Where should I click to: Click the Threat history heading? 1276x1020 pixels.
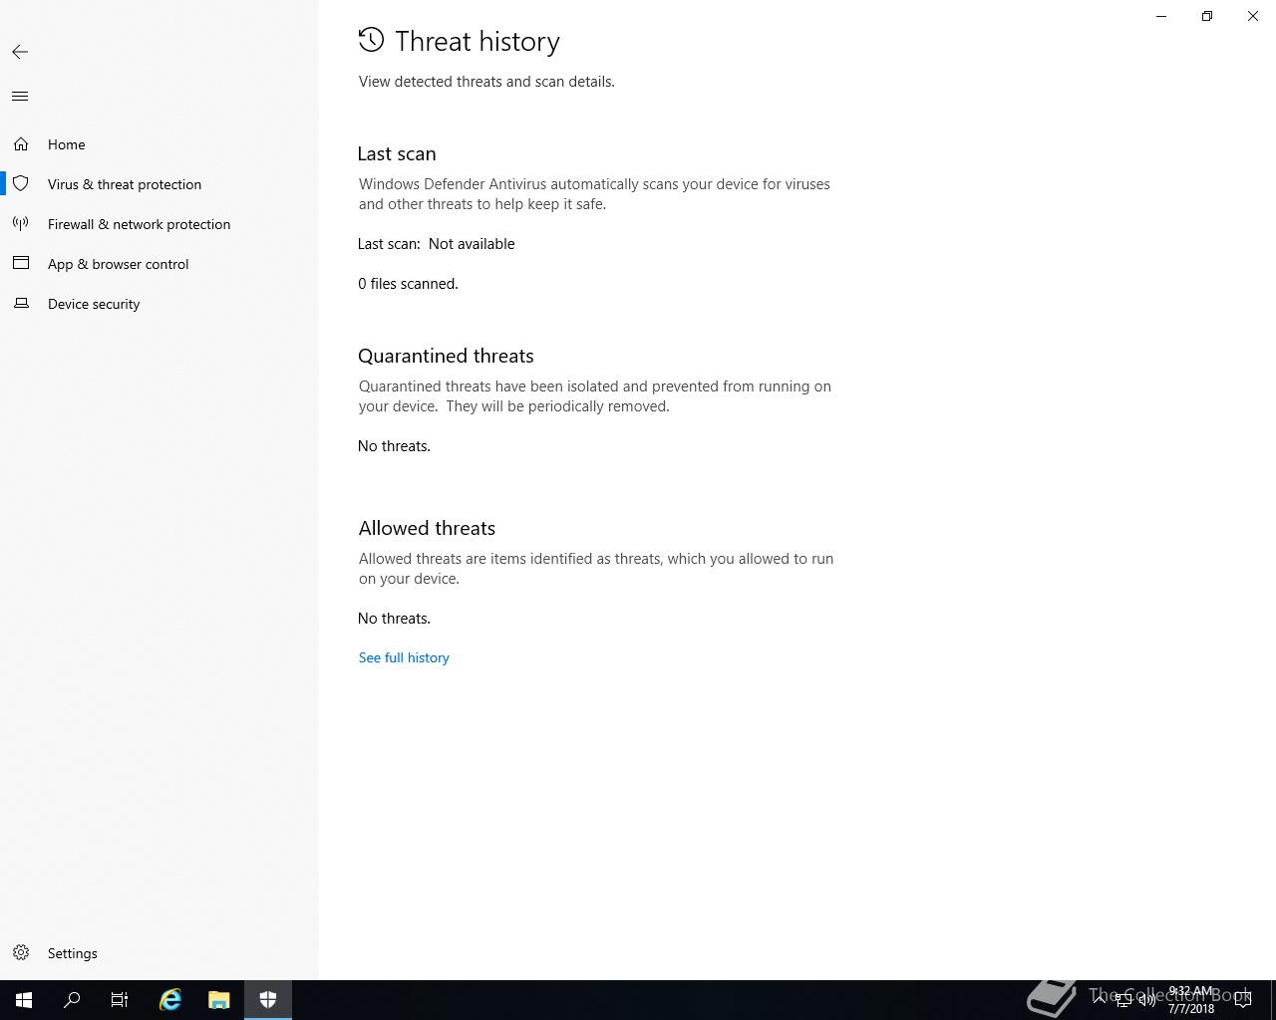[x=478, y=41]
